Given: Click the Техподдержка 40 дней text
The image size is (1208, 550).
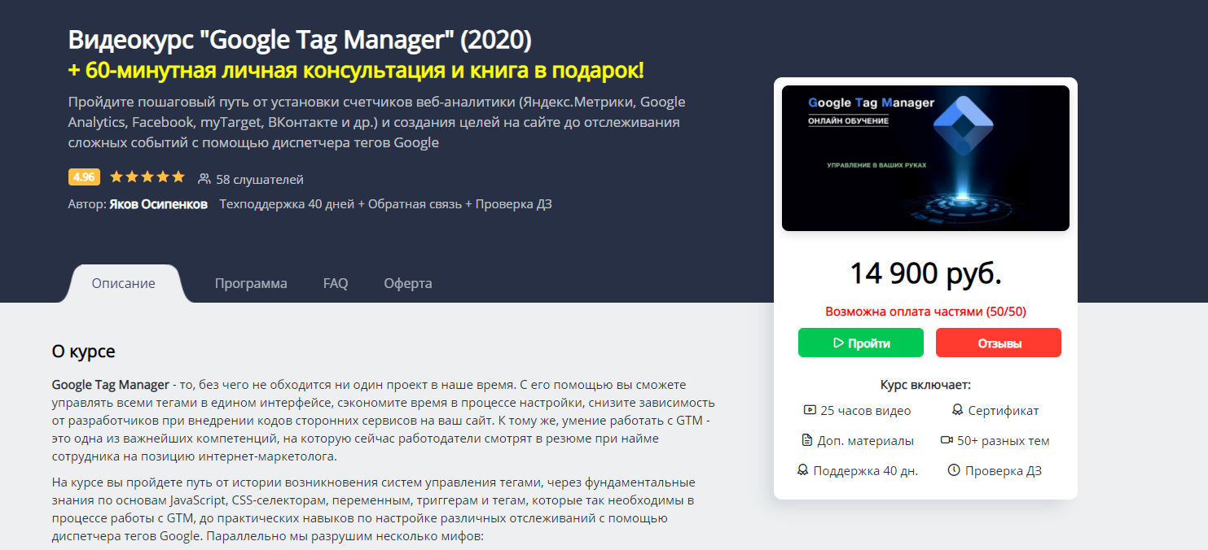Looking at the screenshot, I should coord(287,203).
